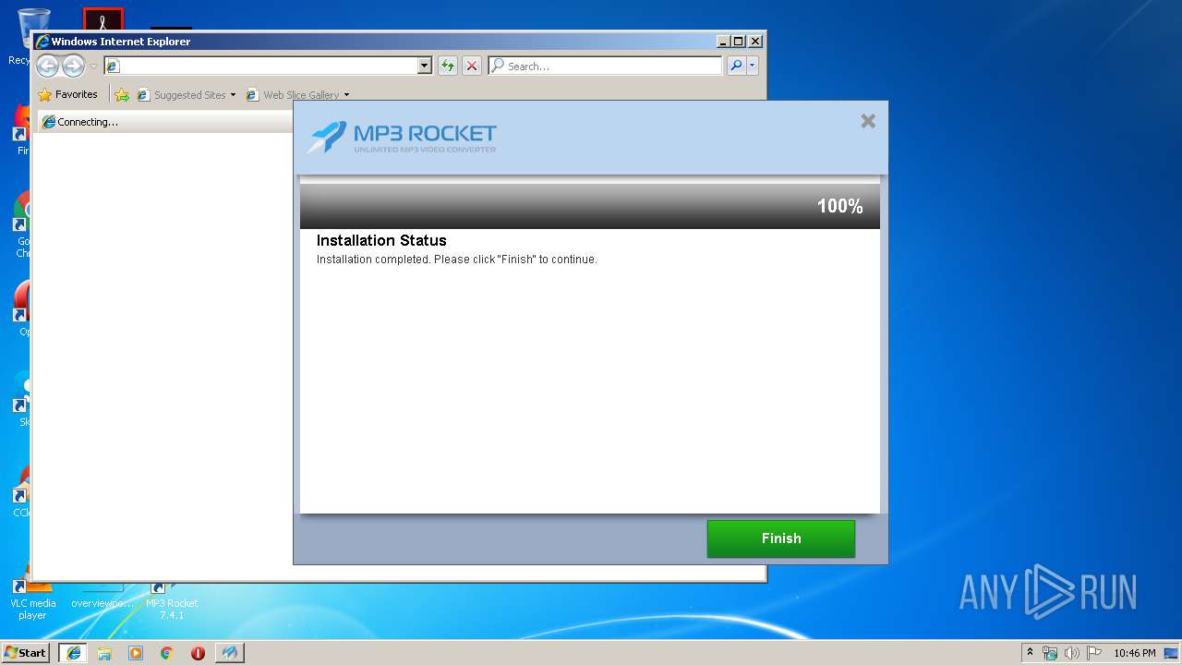Click the volume speaker tray icon
This screenshot has height=665, width=1182.
(1072, 653)
